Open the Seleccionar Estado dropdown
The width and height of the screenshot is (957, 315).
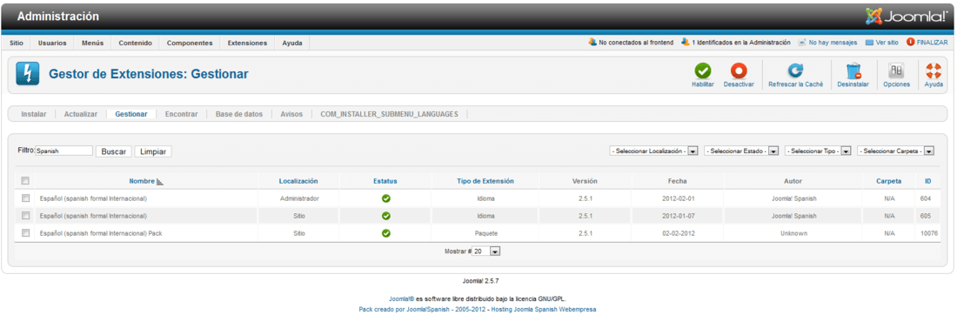click(x=741, y=151)
